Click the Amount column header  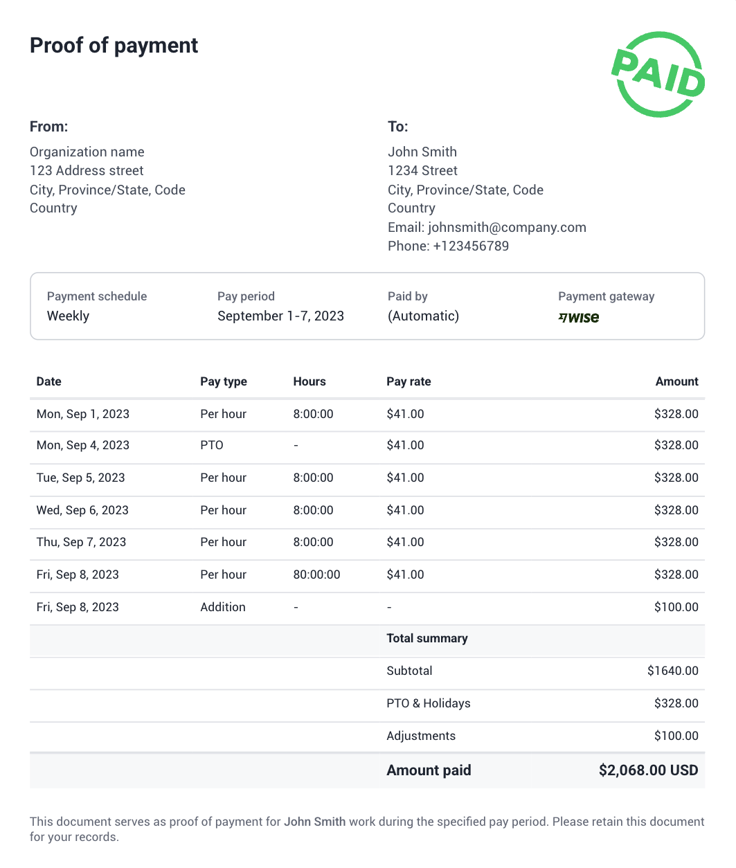[x=676, y=381]
